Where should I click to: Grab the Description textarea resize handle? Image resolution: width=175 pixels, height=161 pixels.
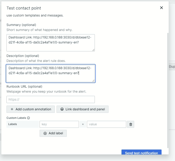[x=93, y=81]
